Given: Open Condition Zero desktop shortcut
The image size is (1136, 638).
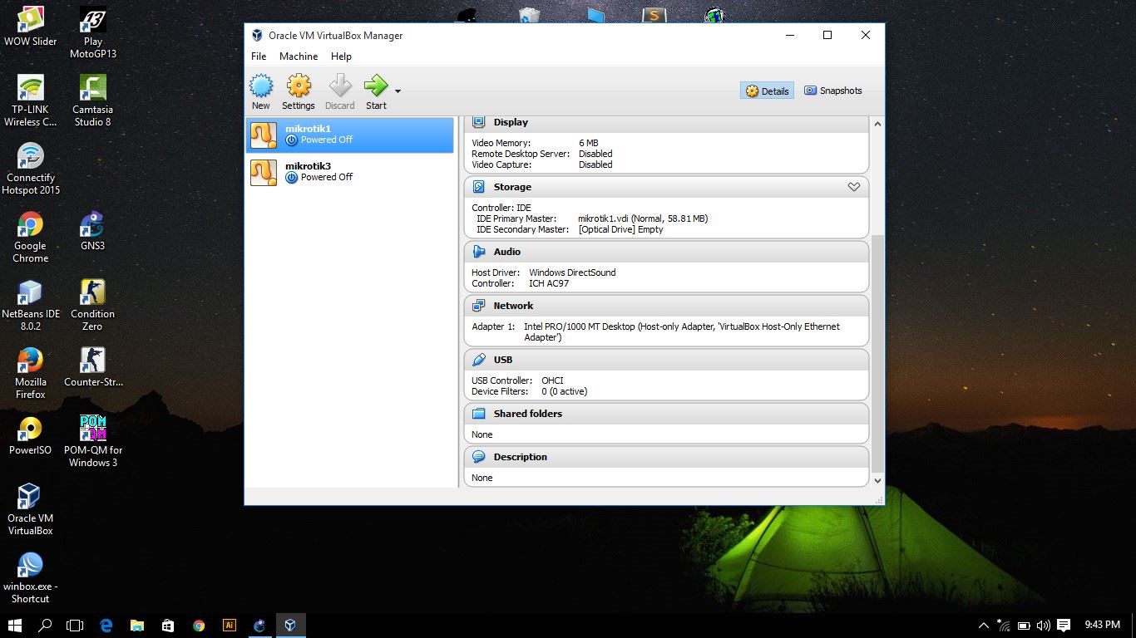Looking at the screenshot, I should [x=92, y=306].
